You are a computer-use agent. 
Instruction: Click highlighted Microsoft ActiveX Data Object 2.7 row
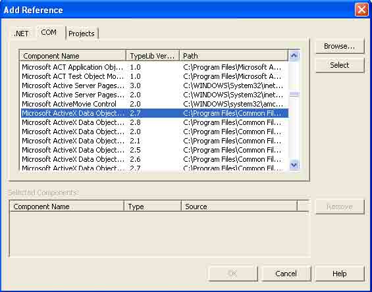(x=155, y=113)
